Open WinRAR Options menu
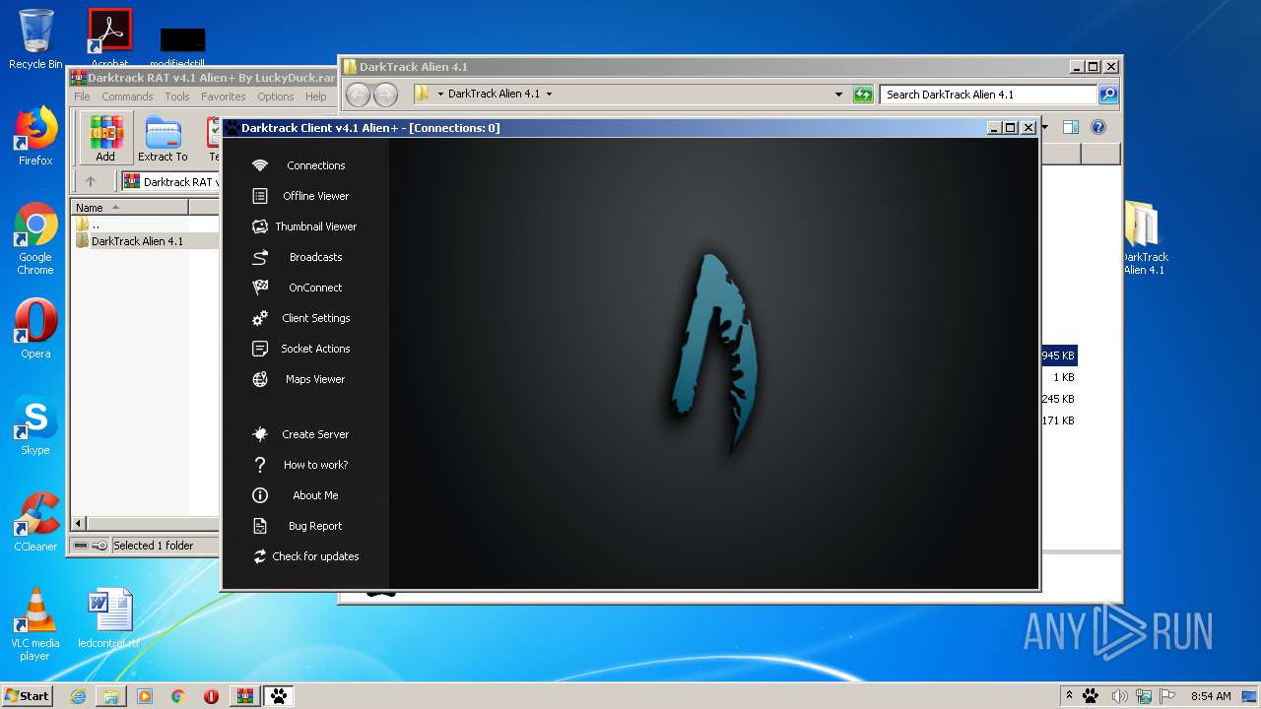 point(276,97)
